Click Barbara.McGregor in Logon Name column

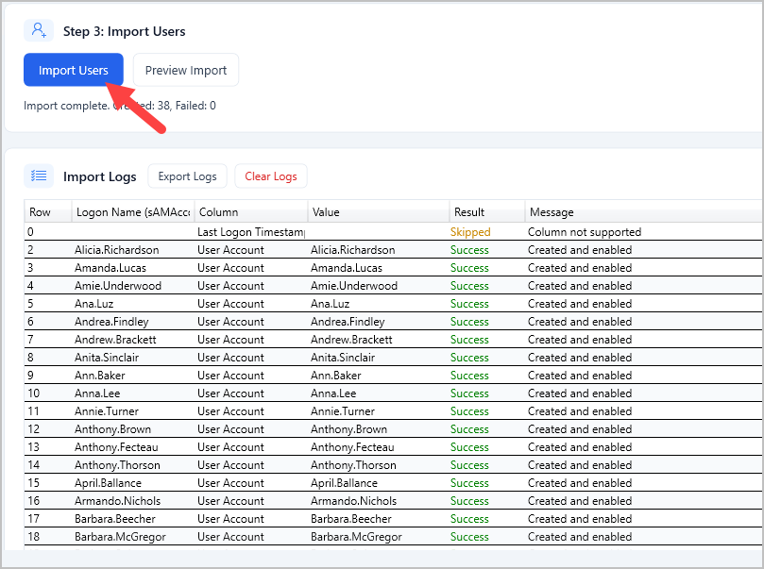tap(120, 537)
